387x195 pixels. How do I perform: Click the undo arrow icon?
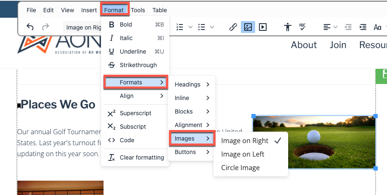[x=30, y=27]
